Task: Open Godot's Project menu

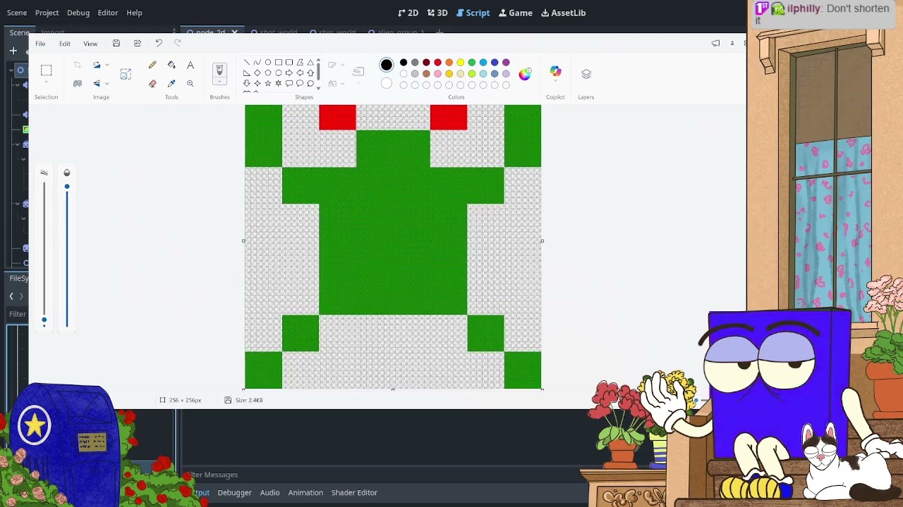Action: click(47, 13)
